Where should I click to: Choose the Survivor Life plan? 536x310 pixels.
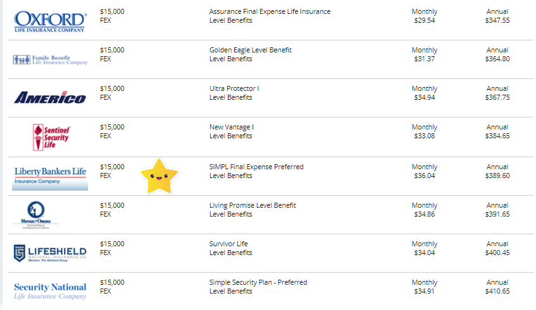[228, 244]
